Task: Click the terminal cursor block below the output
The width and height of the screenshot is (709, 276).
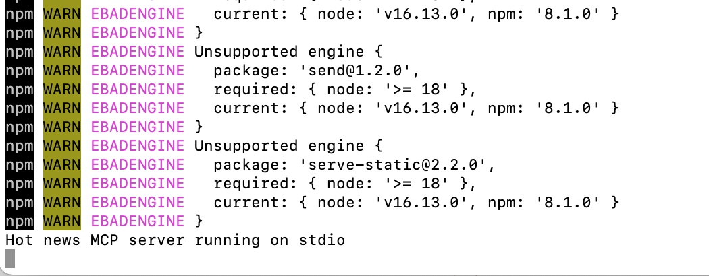Action: 10,259
